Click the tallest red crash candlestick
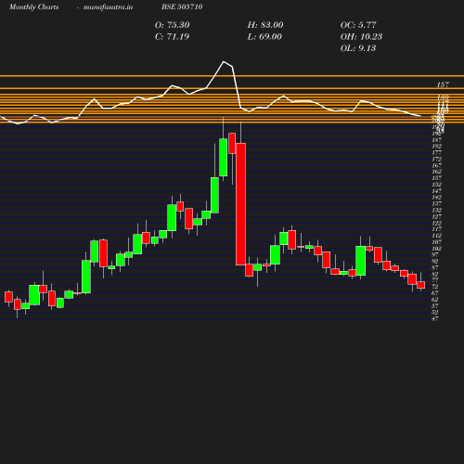Viewport: 464px width, 464px height. point(240,204)
